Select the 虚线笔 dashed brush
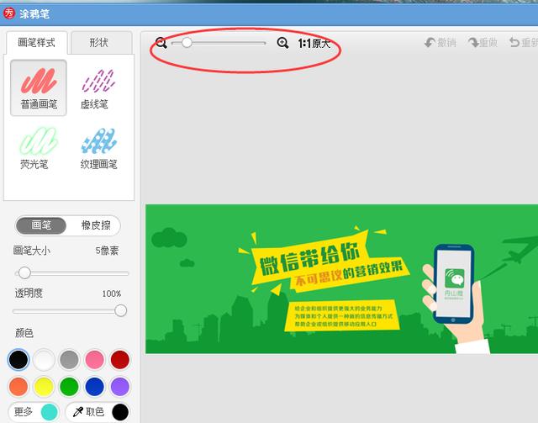This screenshot has height=423, width=538. pos(98,88)
